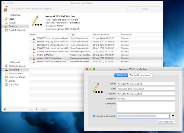Viewport: 184px width, 133px height.
Task: Select the Sistema keychain in sidebar
Action: (15, 26)
